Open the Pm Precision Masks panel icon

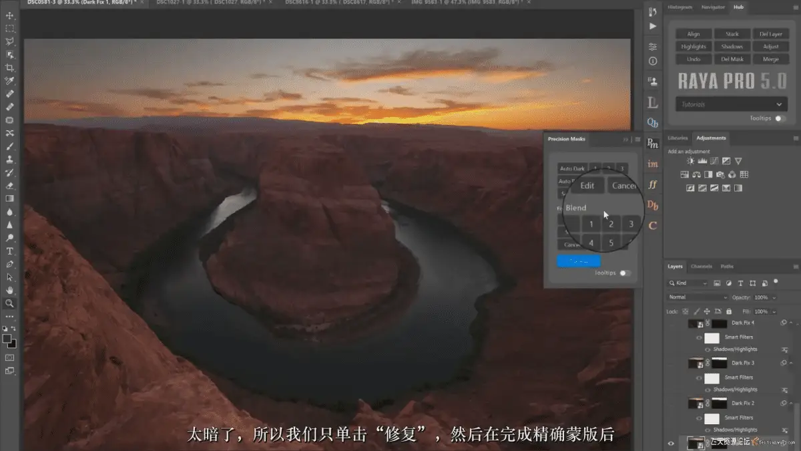tap(653, 143)
